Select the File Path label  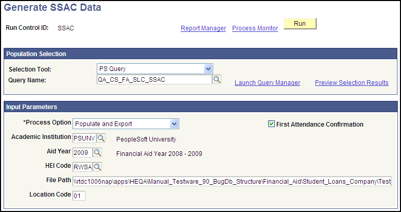tap(59, 180)
